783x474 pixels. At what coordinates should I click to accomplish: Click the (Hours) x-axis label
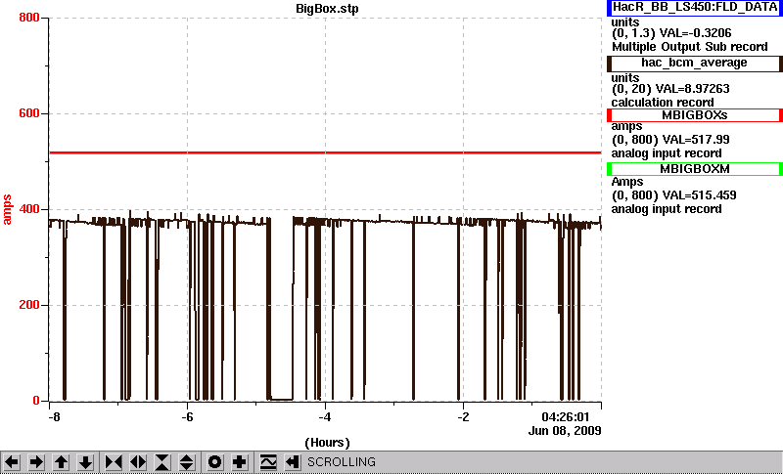coord(327,443)
